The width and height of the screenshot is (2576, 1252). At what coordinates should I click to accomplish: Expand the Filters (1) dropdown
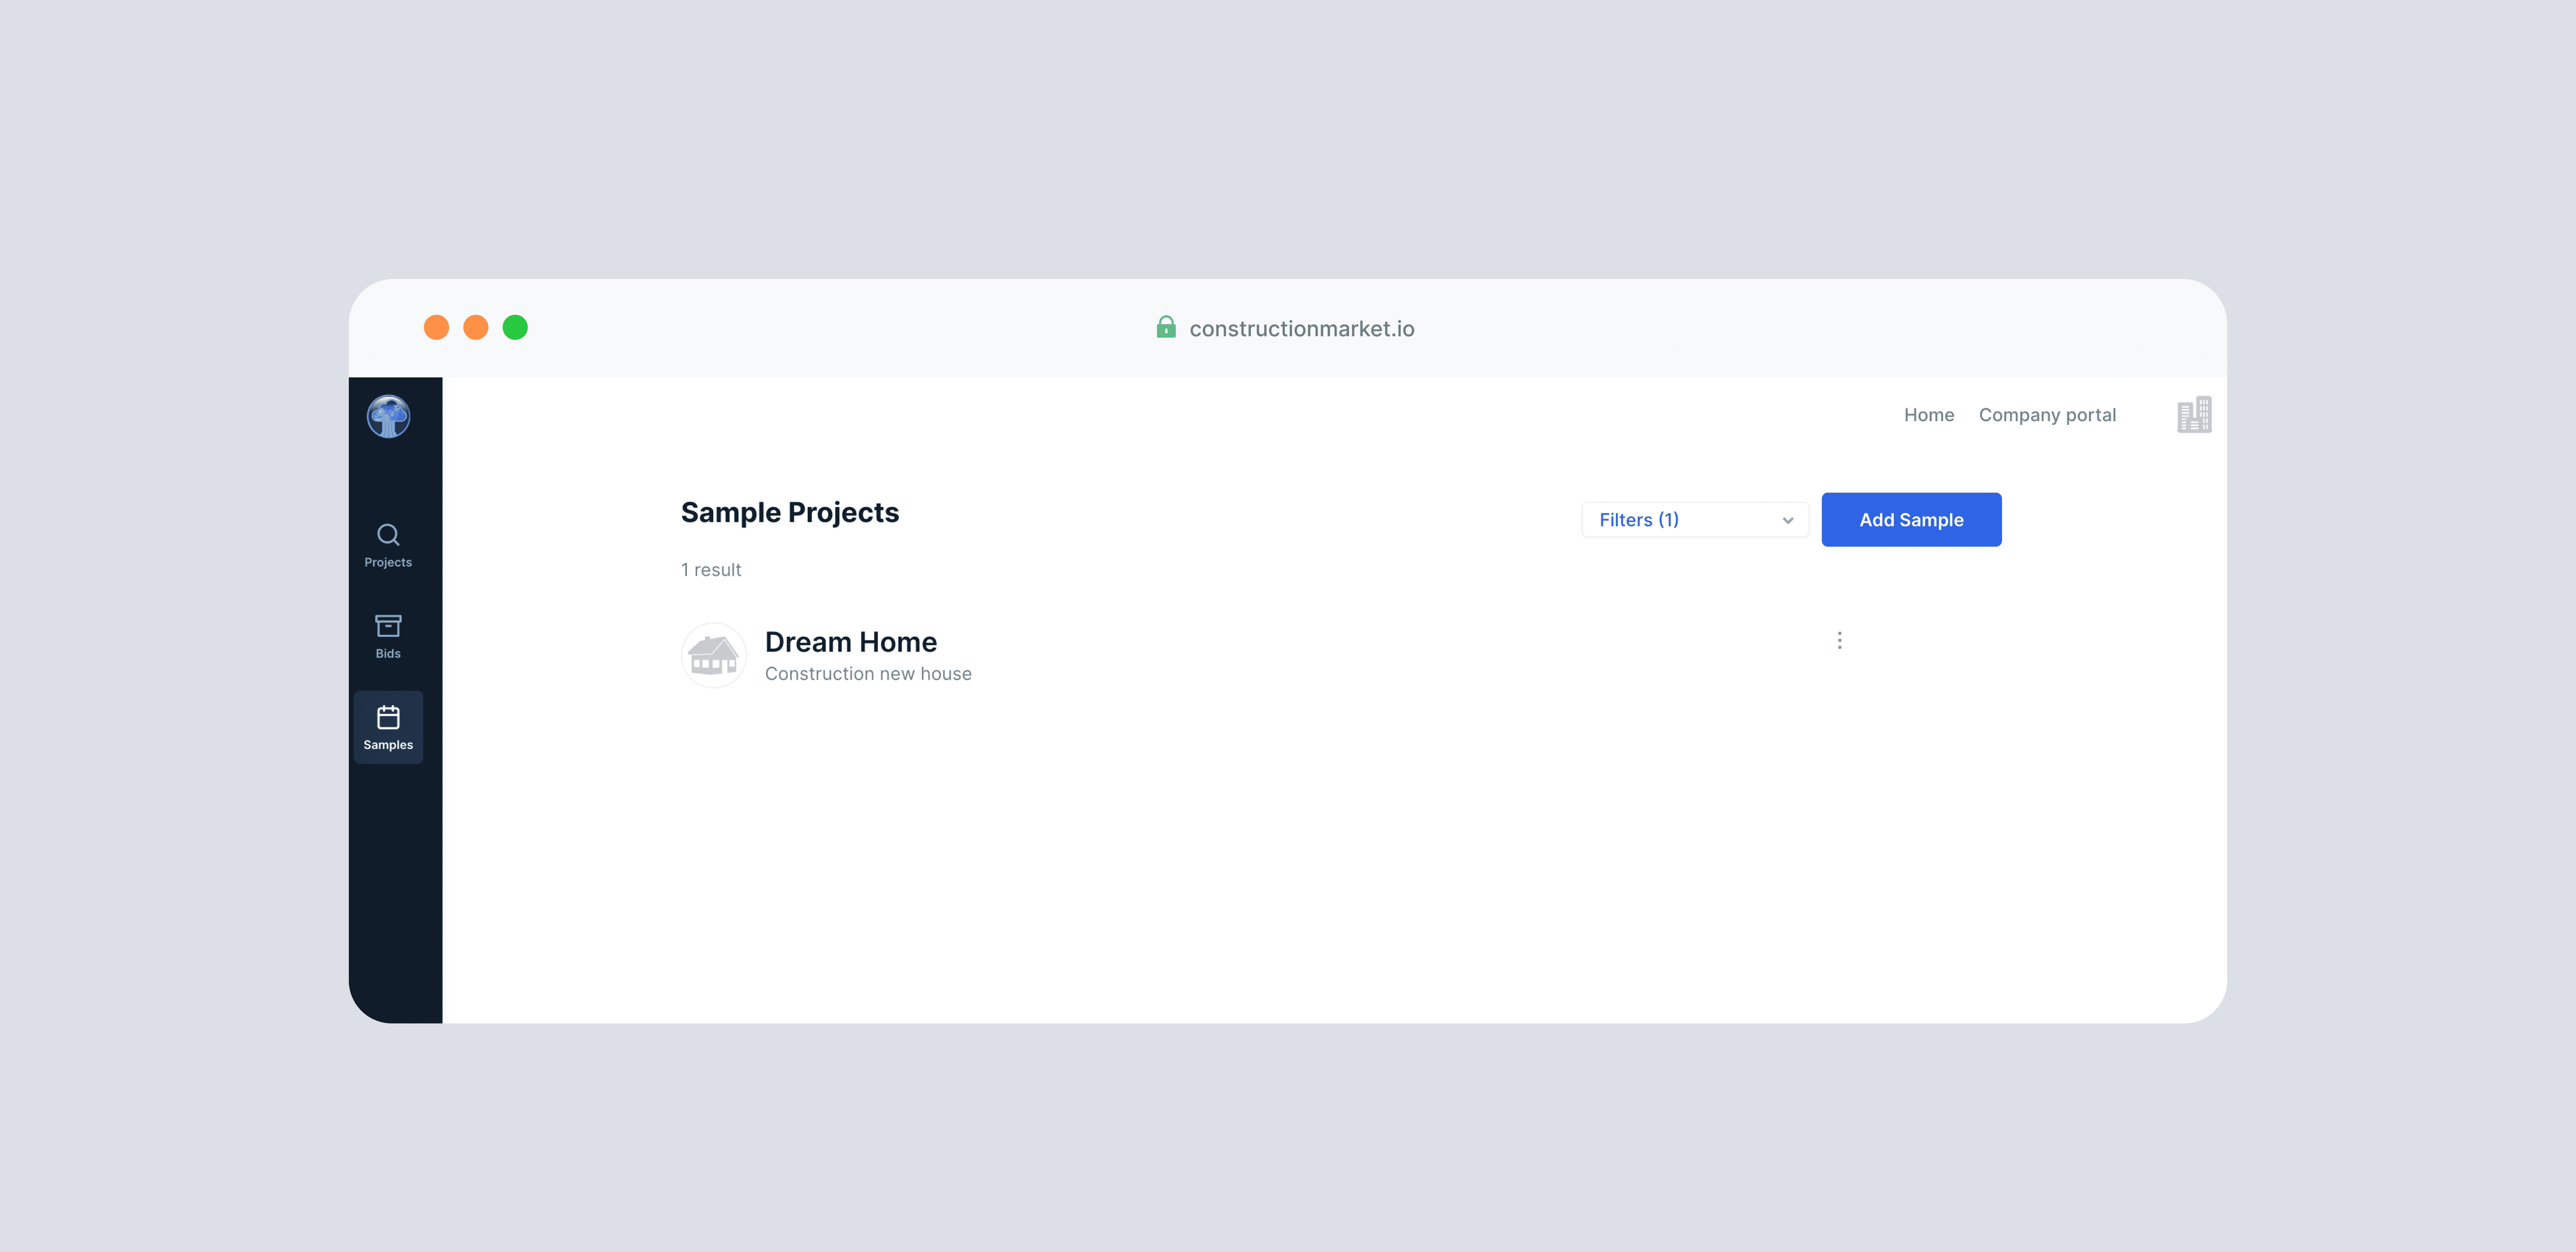(1695, 520)
